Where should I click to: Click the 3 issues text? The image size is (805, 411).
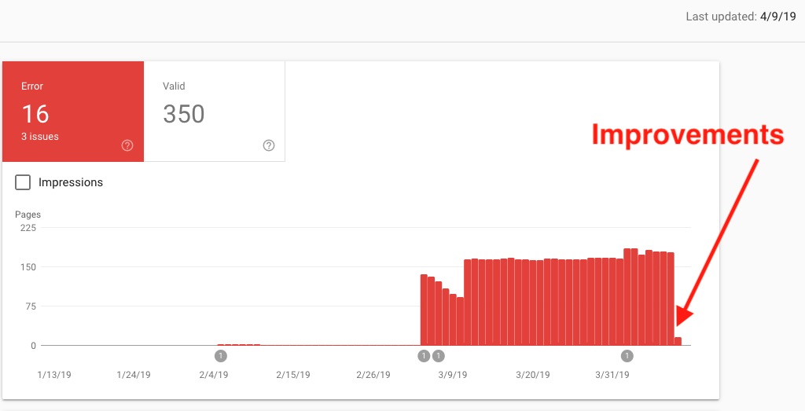(40, 137)
